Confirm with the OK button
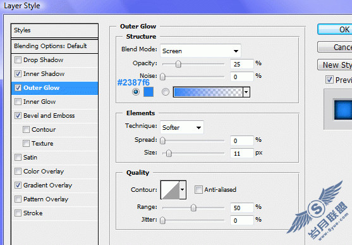The width and height of the screenshot is (352, 245). pyautogui.click(x=335, y=29)
